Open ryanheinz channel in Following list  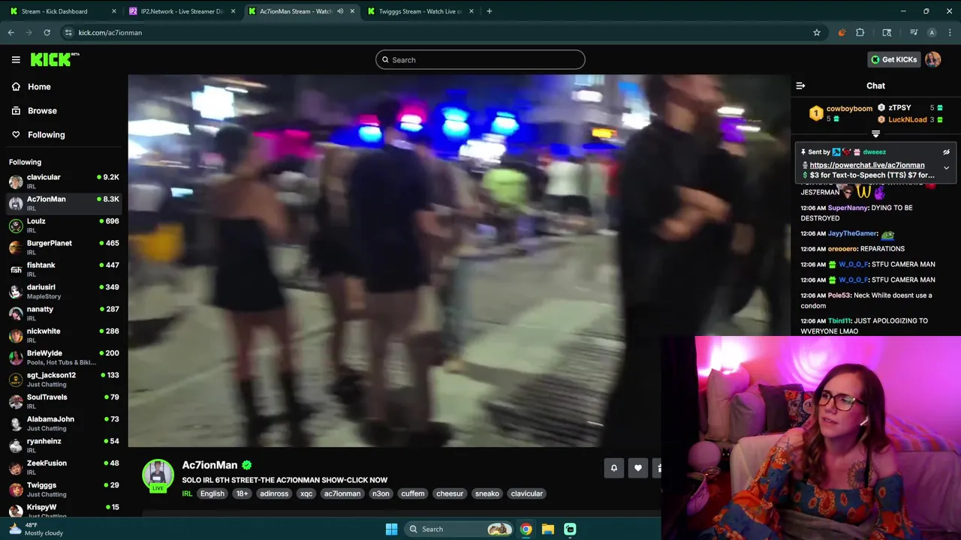pos(64,445)
